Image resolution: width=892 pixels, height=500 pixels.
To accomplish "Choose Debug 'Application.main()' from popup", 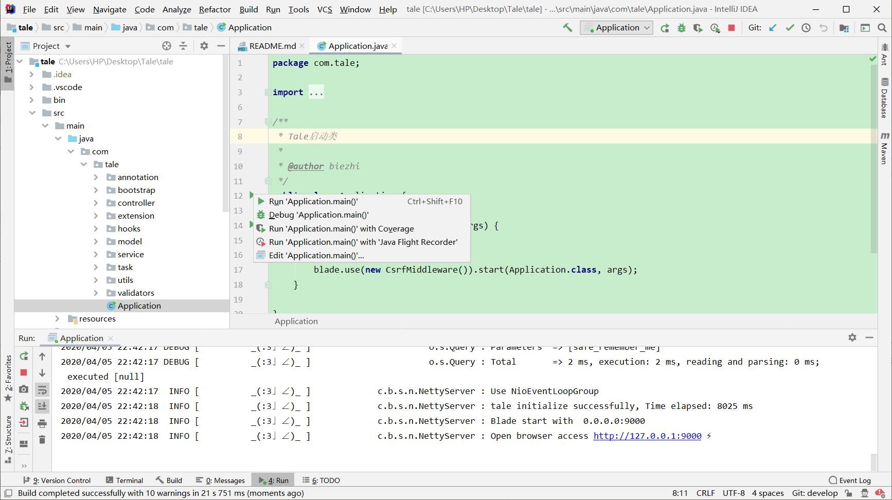I will pyautogui.click(x=362, y=215).
